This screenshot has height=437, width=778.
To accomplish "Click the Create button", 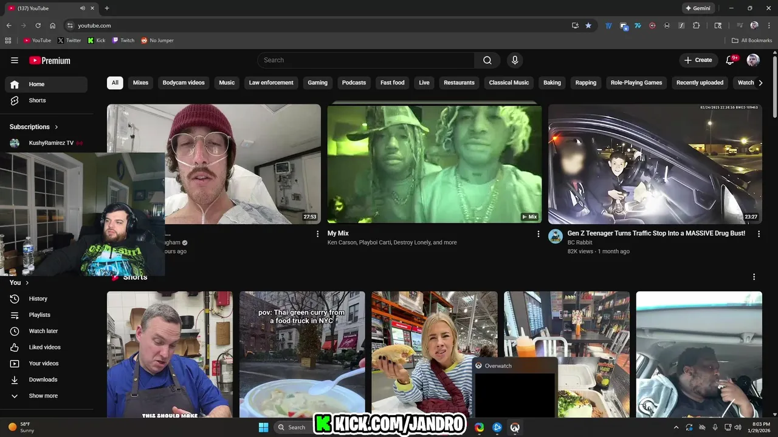I will coord(698,60).
